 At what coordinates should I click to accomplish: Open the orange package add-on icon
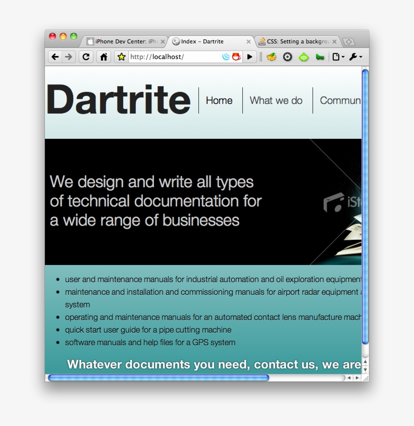[x=271, y=57]
